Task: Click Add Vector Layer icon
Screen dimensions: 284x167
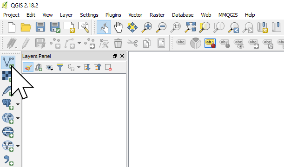Action: point(8,63)
